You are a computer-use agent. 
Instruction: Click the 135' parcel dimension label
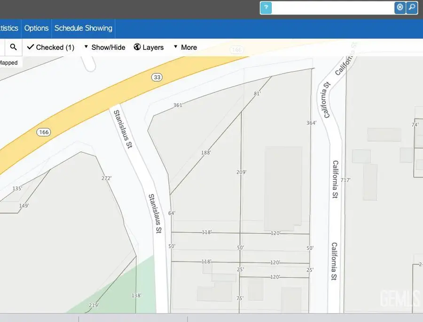pyautogui.click(x=17, y=188)
